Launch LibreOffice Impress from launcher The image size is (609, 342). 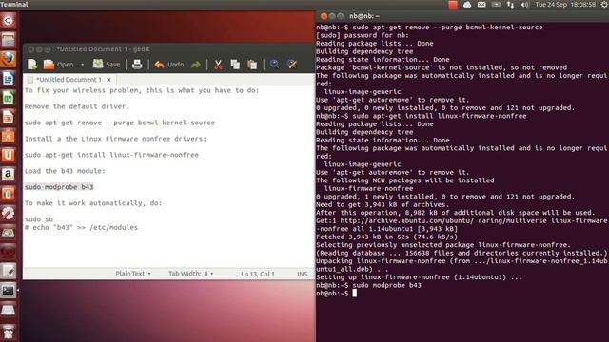pyautogui.click(x=9, y=117)
